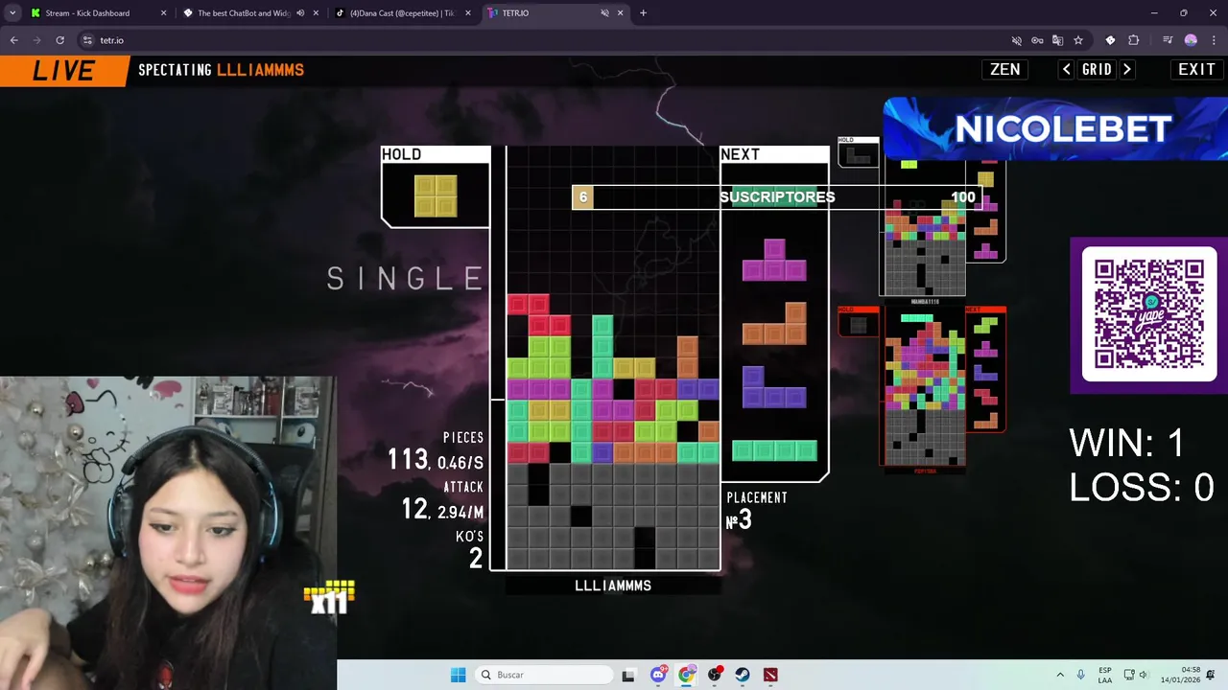Screen dimensions: 1228x690
Task: Click the LOSS: 0 counter text
Action: point(1142,488)
